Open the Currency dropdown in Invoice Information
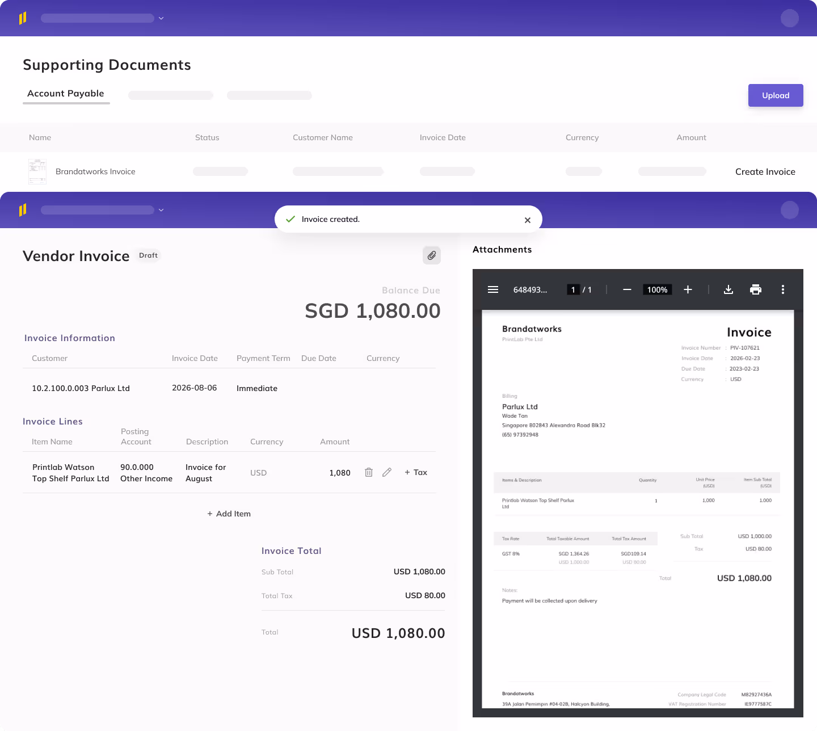Image resolution: width=817 pixels, height=731 pixels. 383,358
